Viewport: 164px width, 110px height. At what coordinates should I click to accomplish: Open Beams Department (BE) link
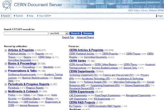tap(137, 85)
